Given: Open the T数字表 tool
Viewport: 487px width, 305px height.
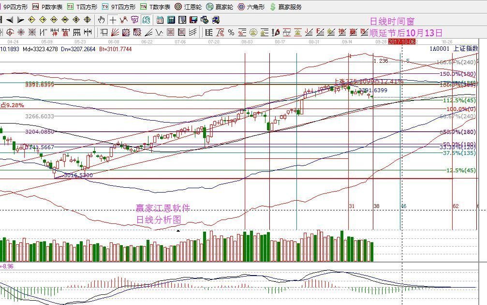Looking at the screenshot, I should click(155, 7).
